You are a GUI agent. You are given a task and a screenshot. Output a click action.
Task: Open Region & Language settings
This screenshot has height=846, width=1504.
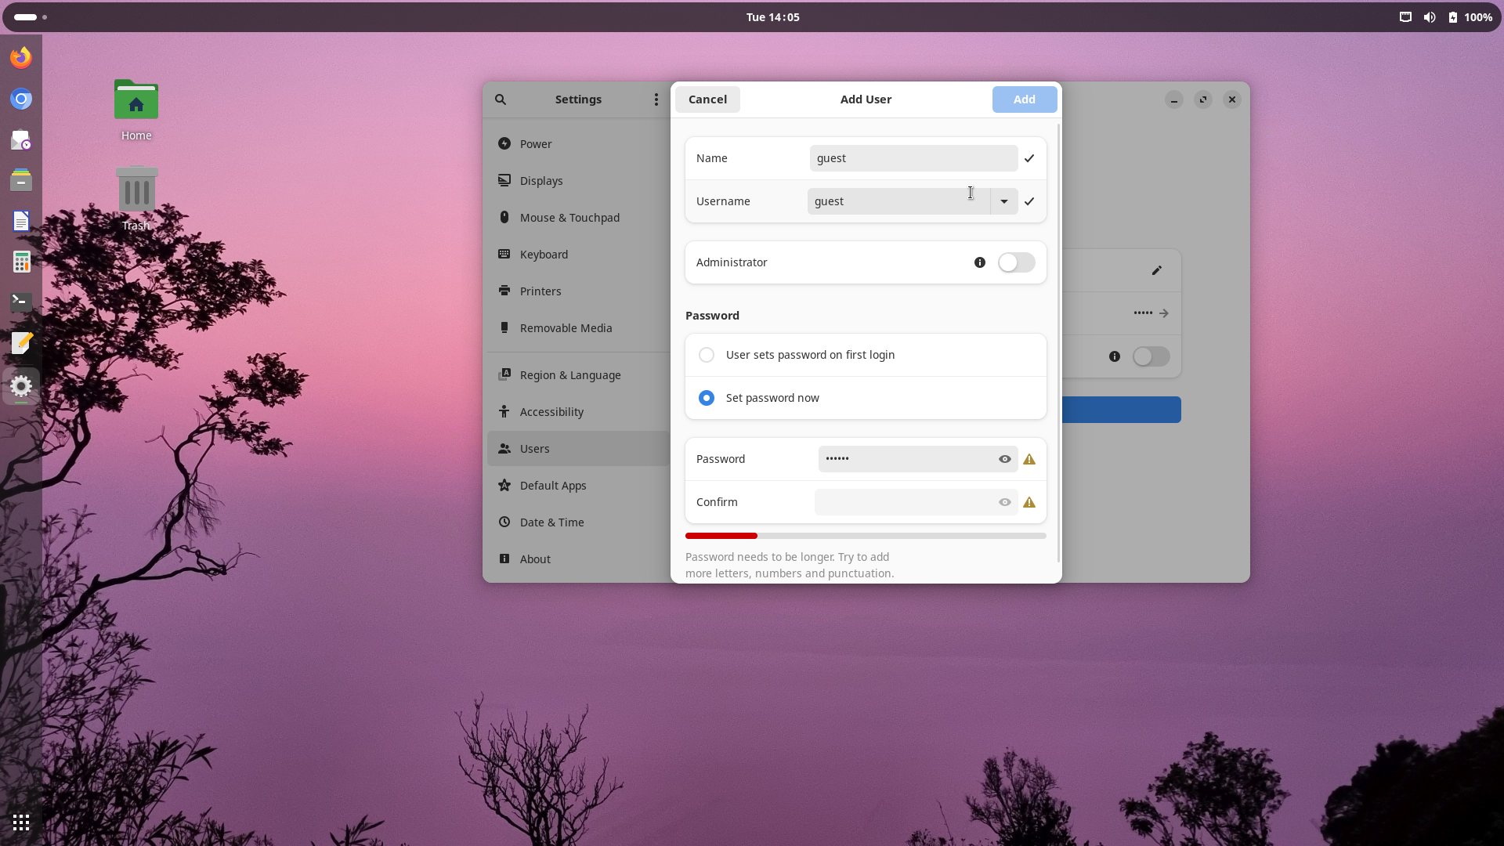click(578, 375)
